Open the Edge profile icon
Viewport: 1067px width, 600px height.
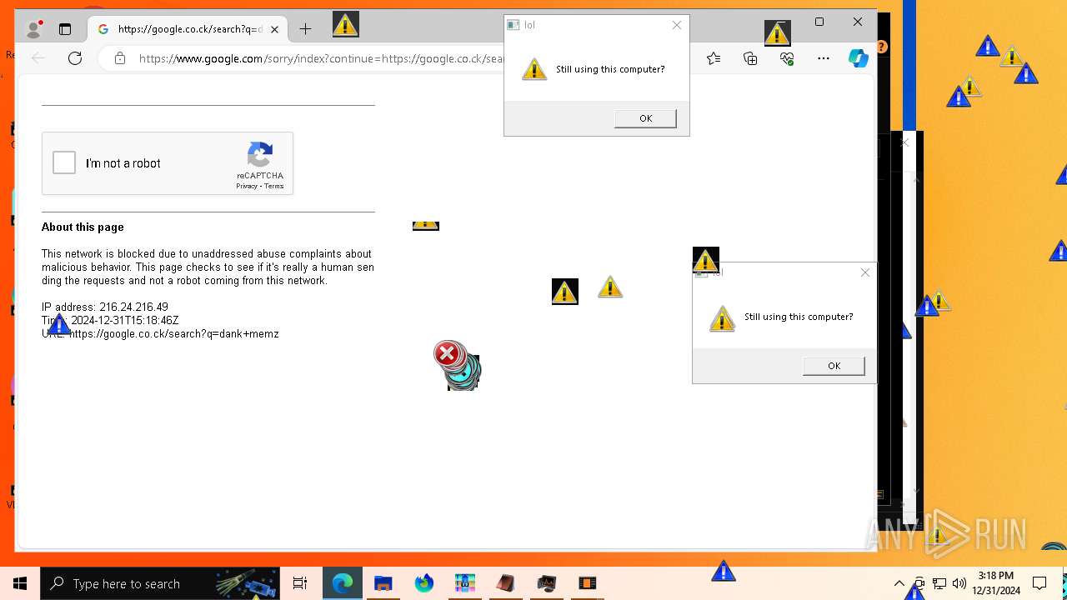click(34, 29)
